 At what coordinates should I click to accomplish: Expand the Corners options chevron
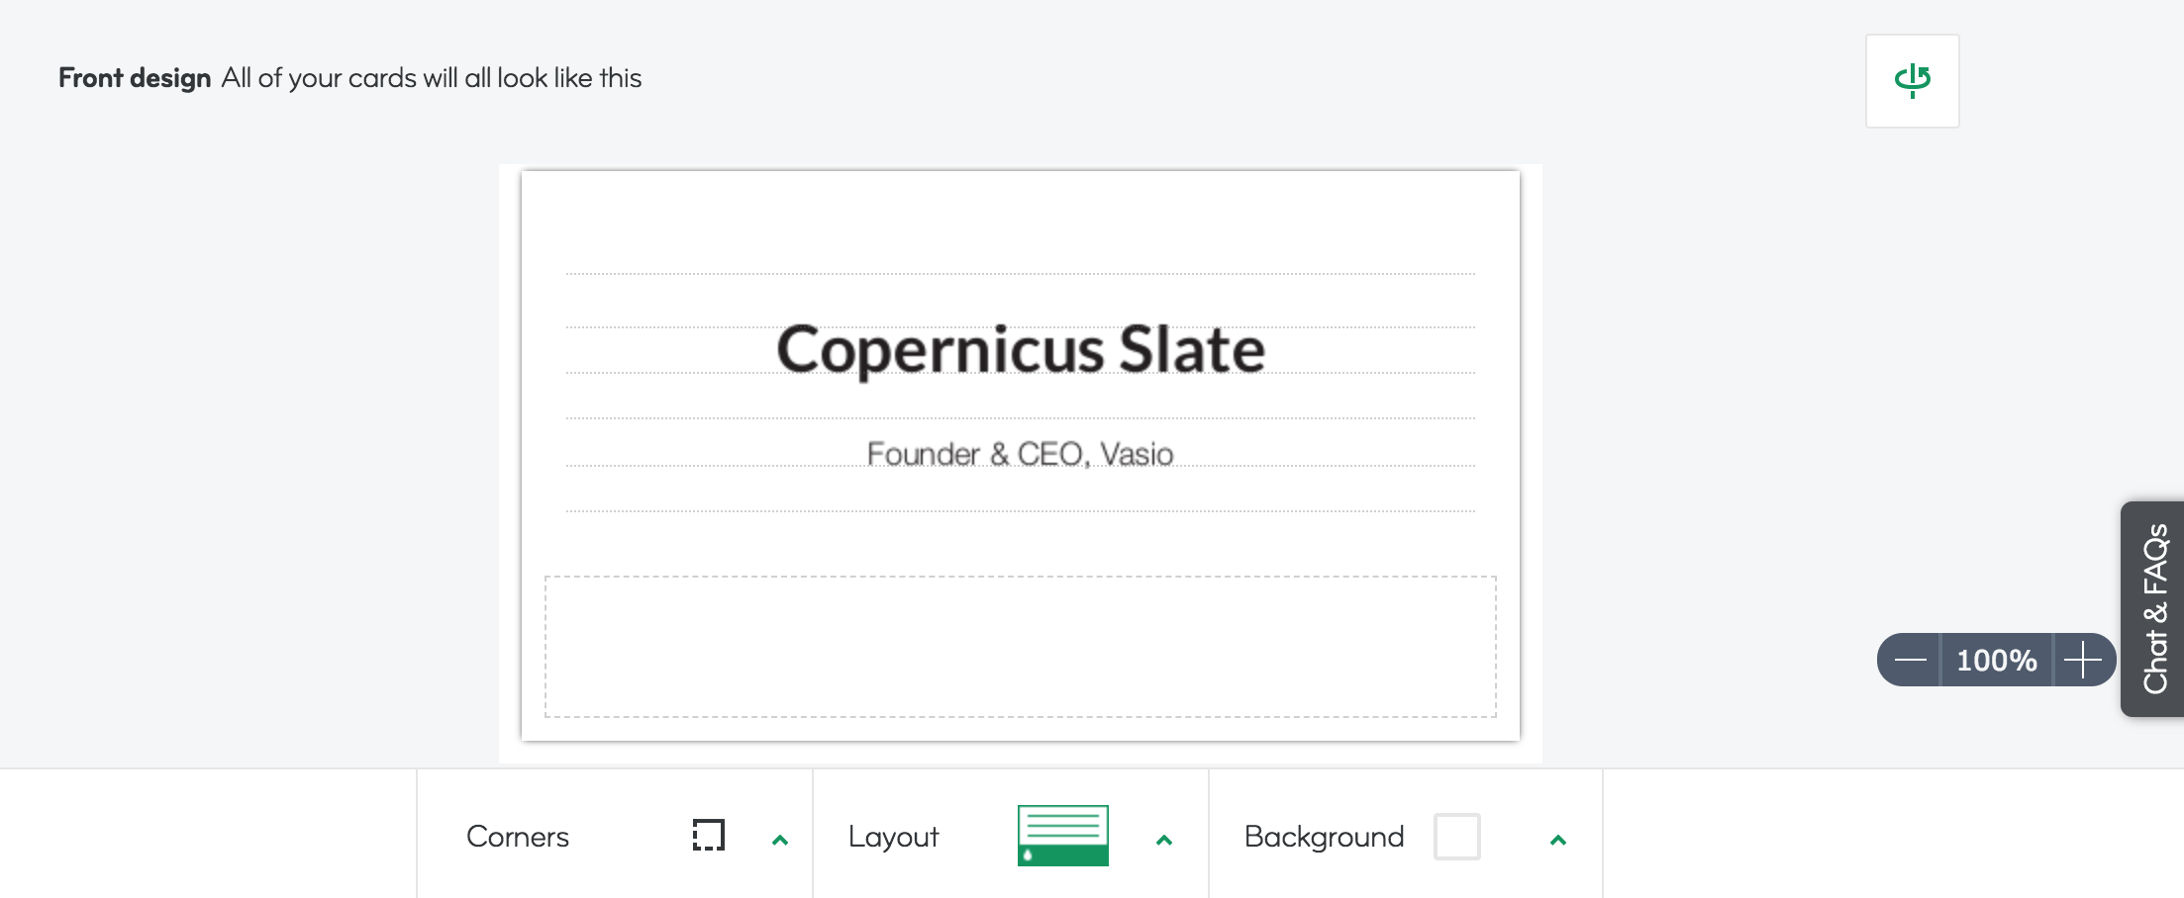(780, 840)
